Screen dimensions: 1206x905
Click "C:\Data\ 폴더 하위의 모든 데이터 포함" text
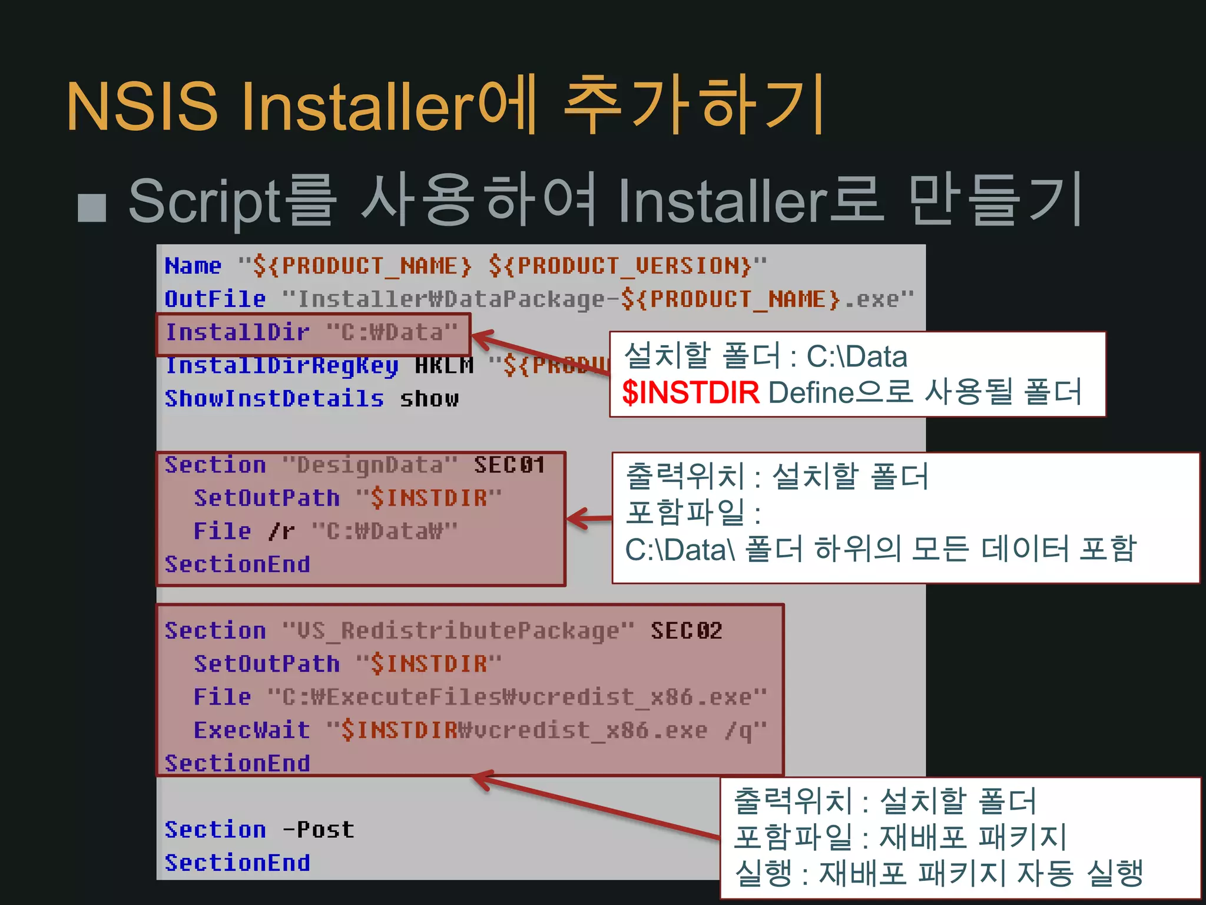click(x=880, y=549)
